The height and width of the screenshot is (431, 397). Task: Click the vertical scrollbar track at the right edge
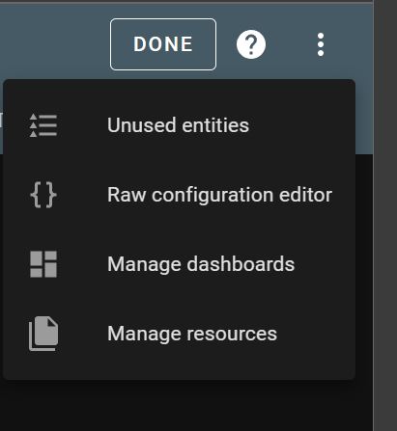click(x=385, y=215)
